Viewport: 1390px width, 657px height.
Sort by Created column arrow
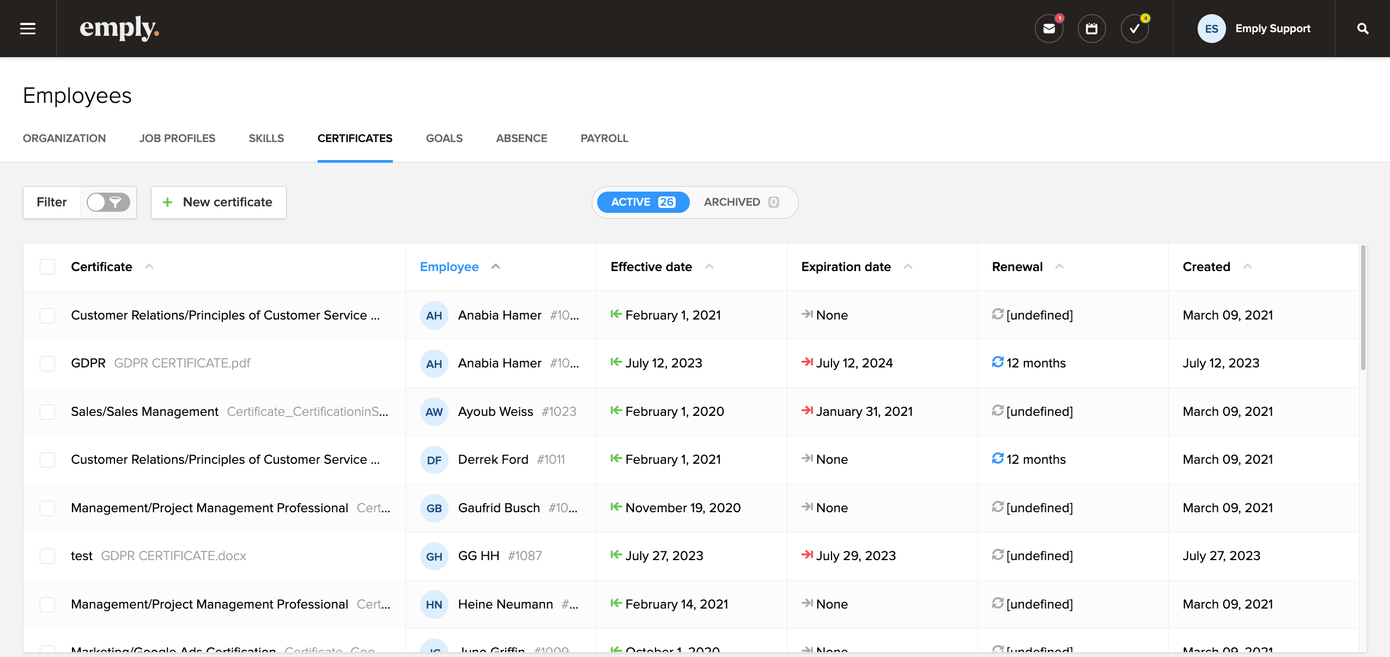tap(1247, 267)
